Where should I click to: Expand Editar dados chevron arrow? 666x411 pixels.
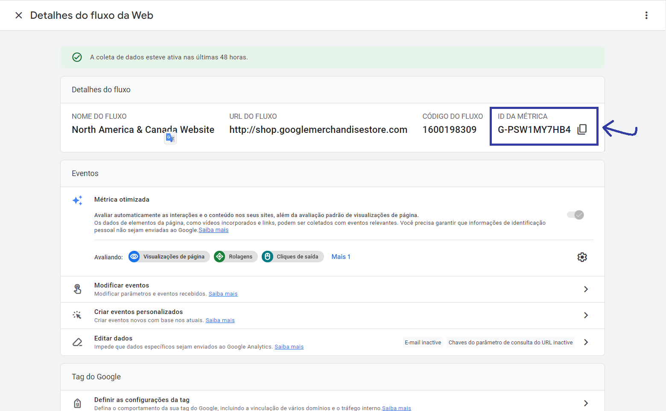586,342
